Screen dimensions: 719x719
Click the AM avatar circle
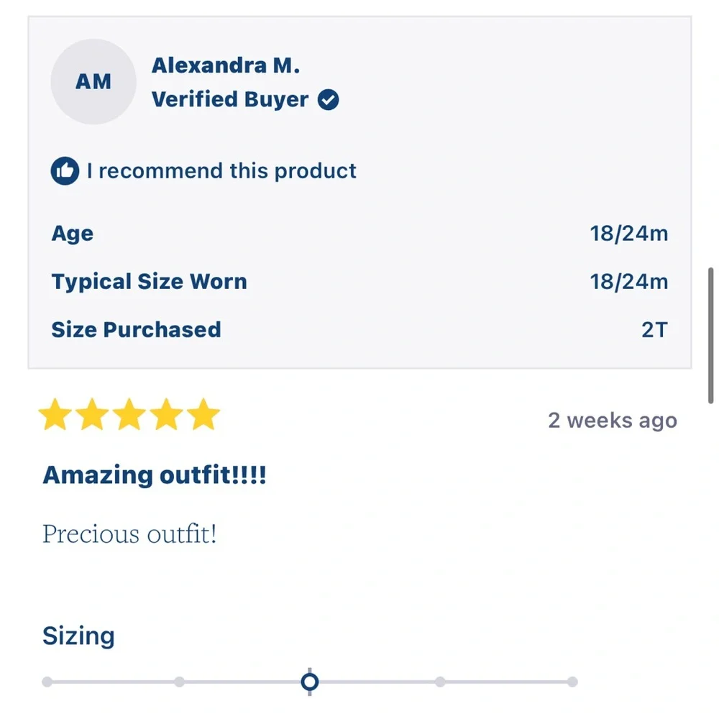click(93, 82)
